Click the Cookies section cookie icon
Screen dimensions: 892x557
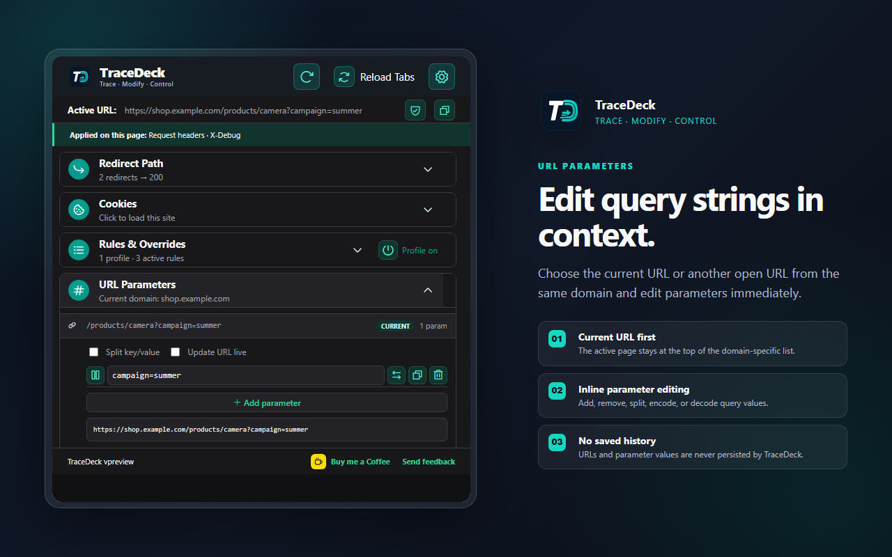[x=79, y=210]
